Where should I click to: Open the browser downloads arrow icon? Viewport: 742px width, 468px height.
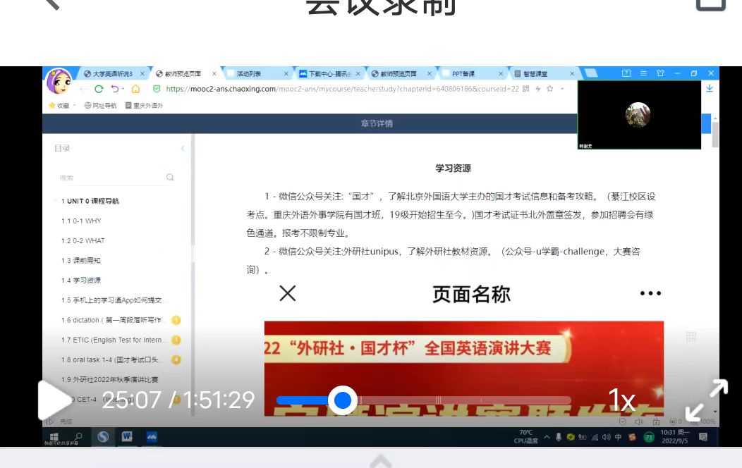pyautogui.click(x=710, y=88)
